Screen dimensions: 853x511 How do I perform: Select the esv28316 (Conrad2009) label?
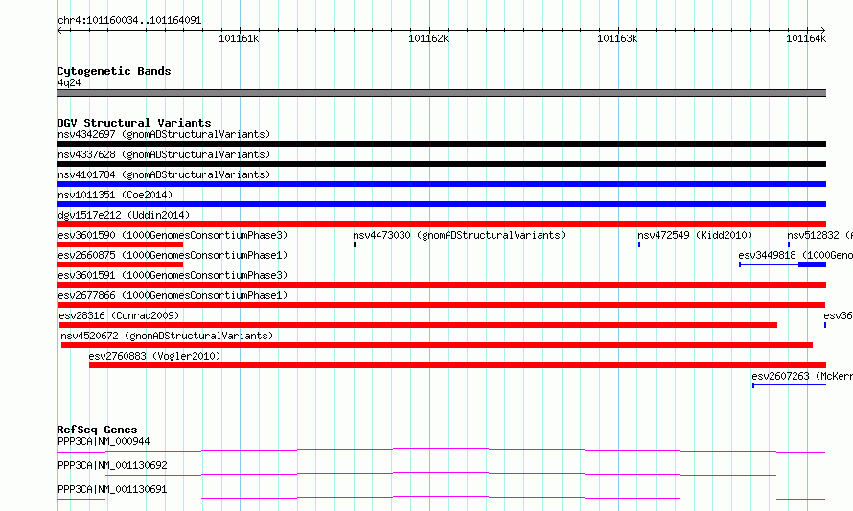119,315
